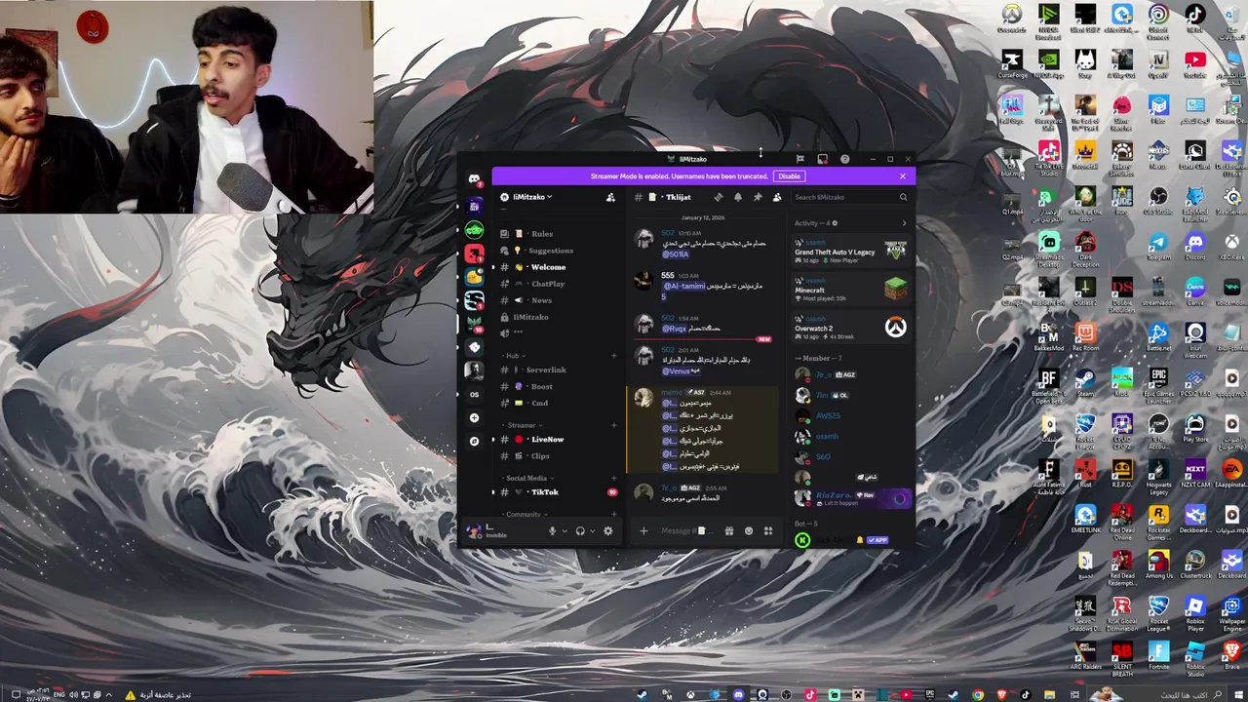Click the invite people icon beside liMitzako
This screenshot has width=1248, height=702.
(610, 197)
